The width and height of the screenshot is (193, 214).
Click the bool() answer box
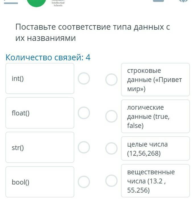(40, 182)
